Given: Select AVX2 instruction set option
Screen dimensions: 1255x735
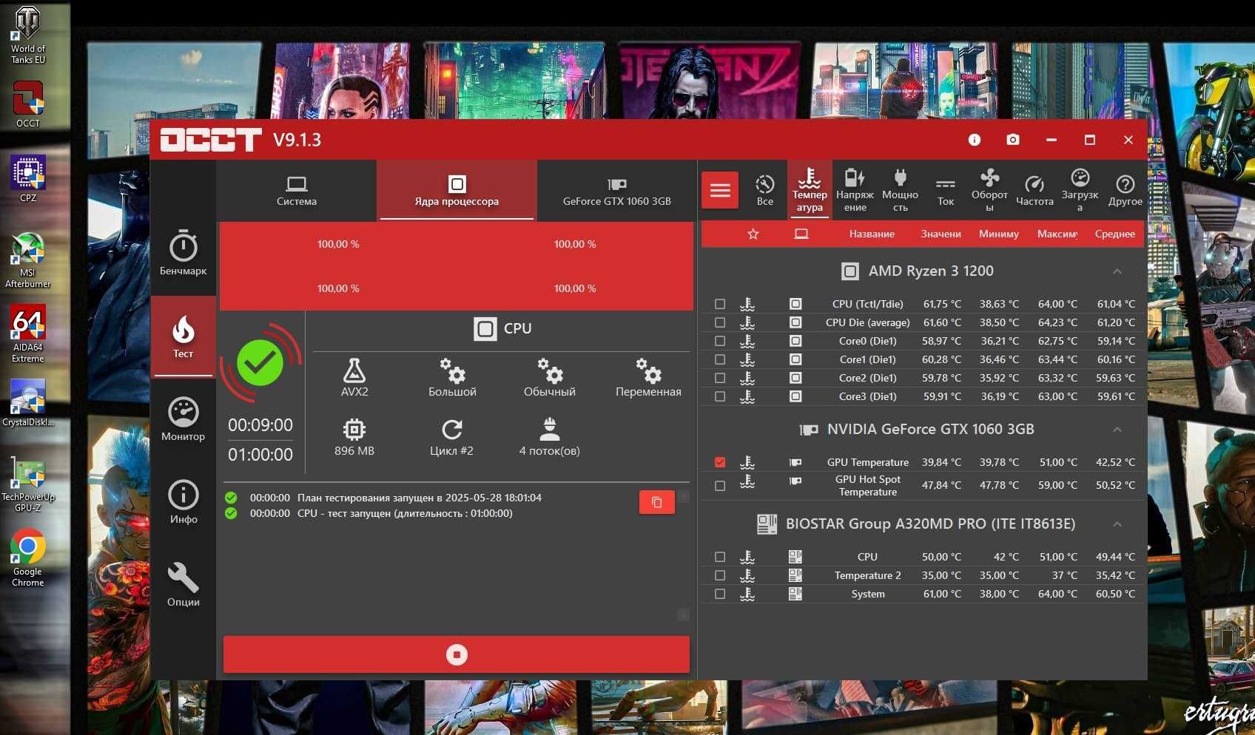Looking at the screenshot, I should [354, 378].
